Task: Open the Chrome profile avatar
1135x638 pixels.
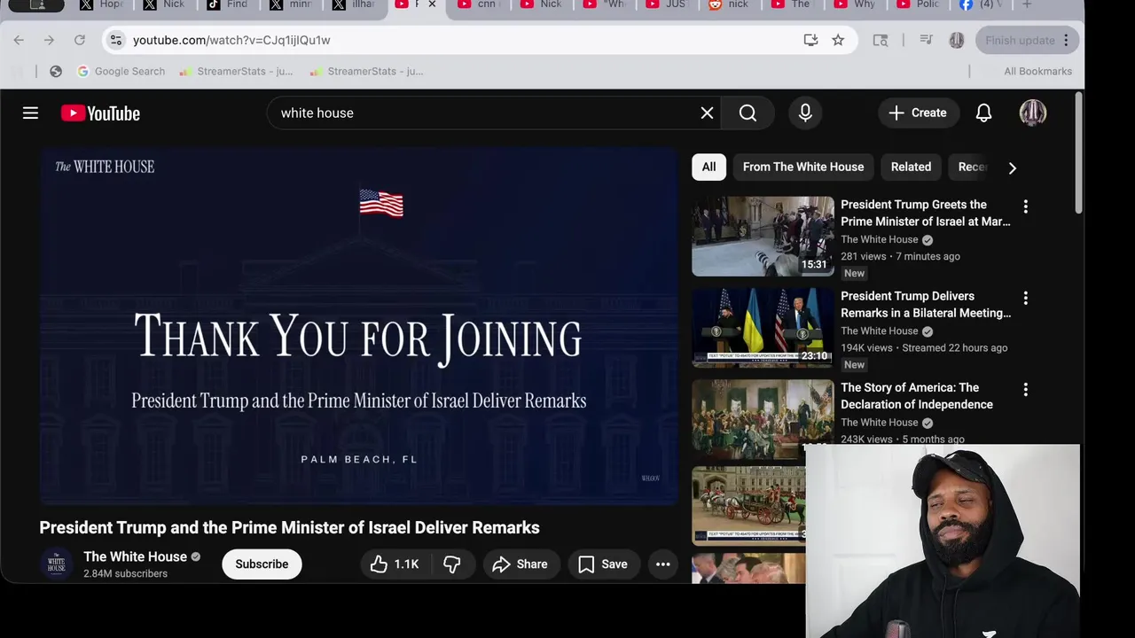Action: pyautogui.click(x=956, y=40)
